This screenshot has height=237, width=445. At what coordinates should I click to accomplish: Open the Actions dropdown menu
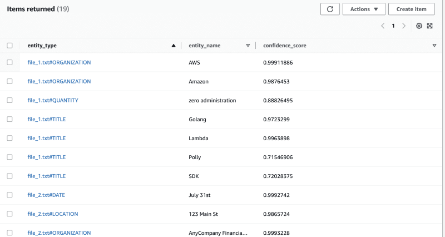click(364, 9)
